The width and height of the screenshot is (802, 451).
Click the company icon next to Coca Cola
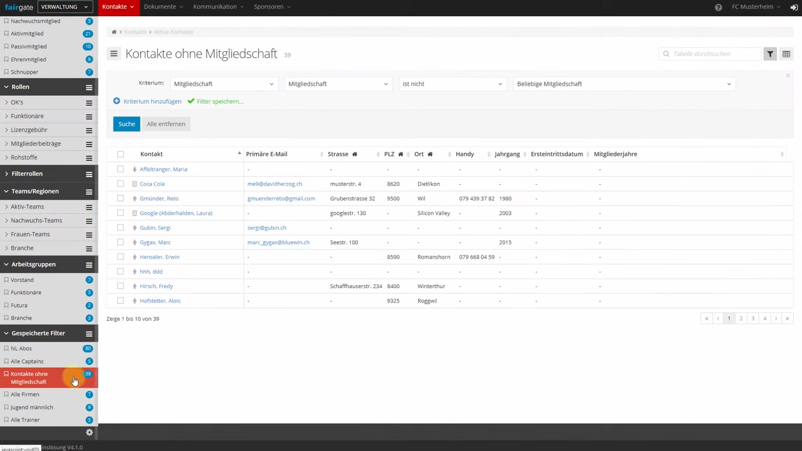coord(134,184)
